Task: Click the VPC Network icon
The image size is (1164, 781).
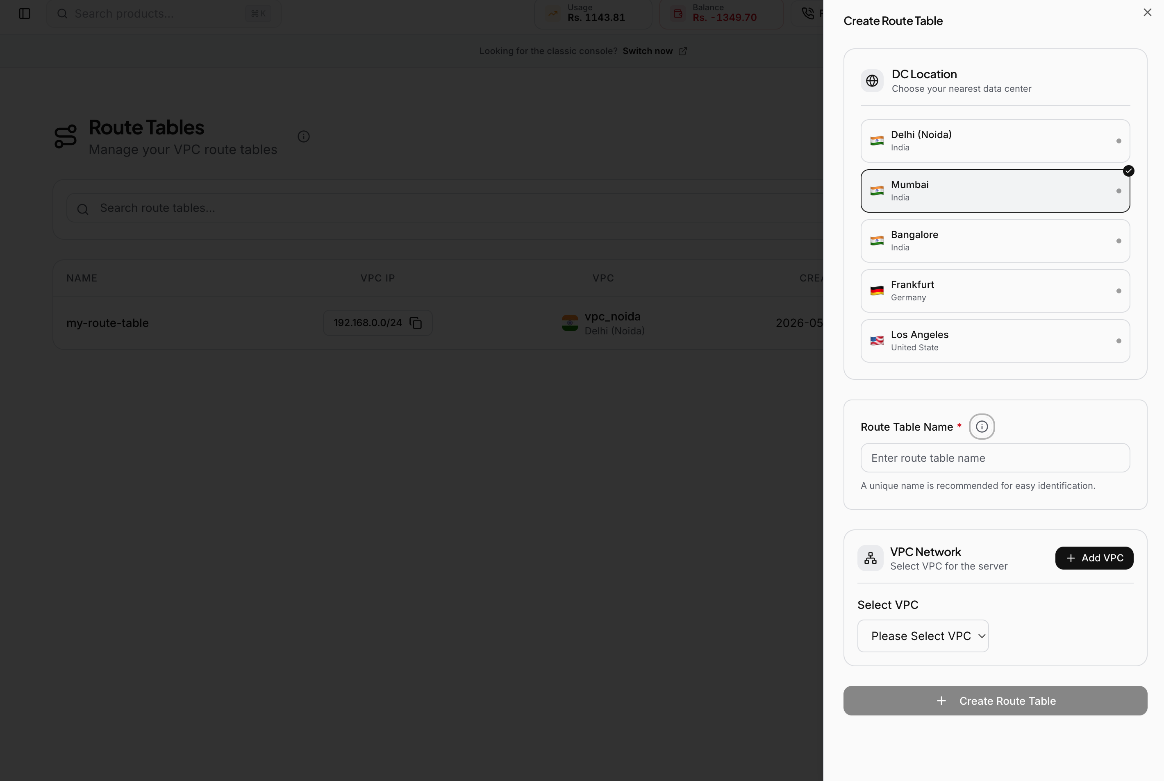Action: [870, 558]
